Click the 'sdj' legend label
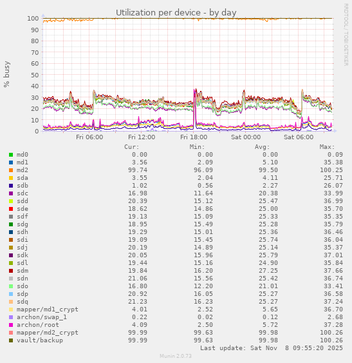The height and width of the screenshot is (363, 352). 22,248
